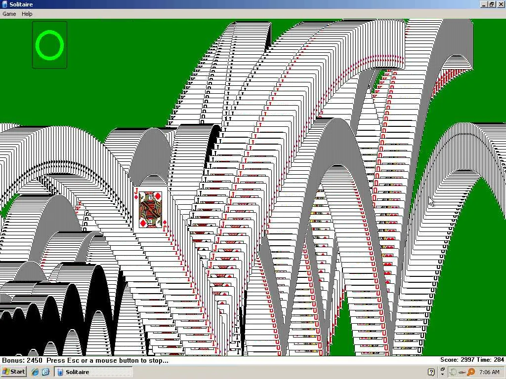
Task: Launch Internet Explorer from Quick Launch
Action: [35, 372]
